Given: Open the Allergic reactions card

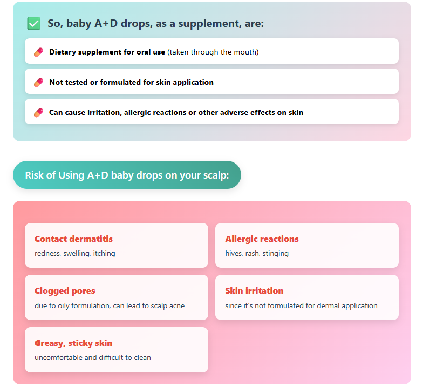Looking at the screenshot, I should [306, 245].
